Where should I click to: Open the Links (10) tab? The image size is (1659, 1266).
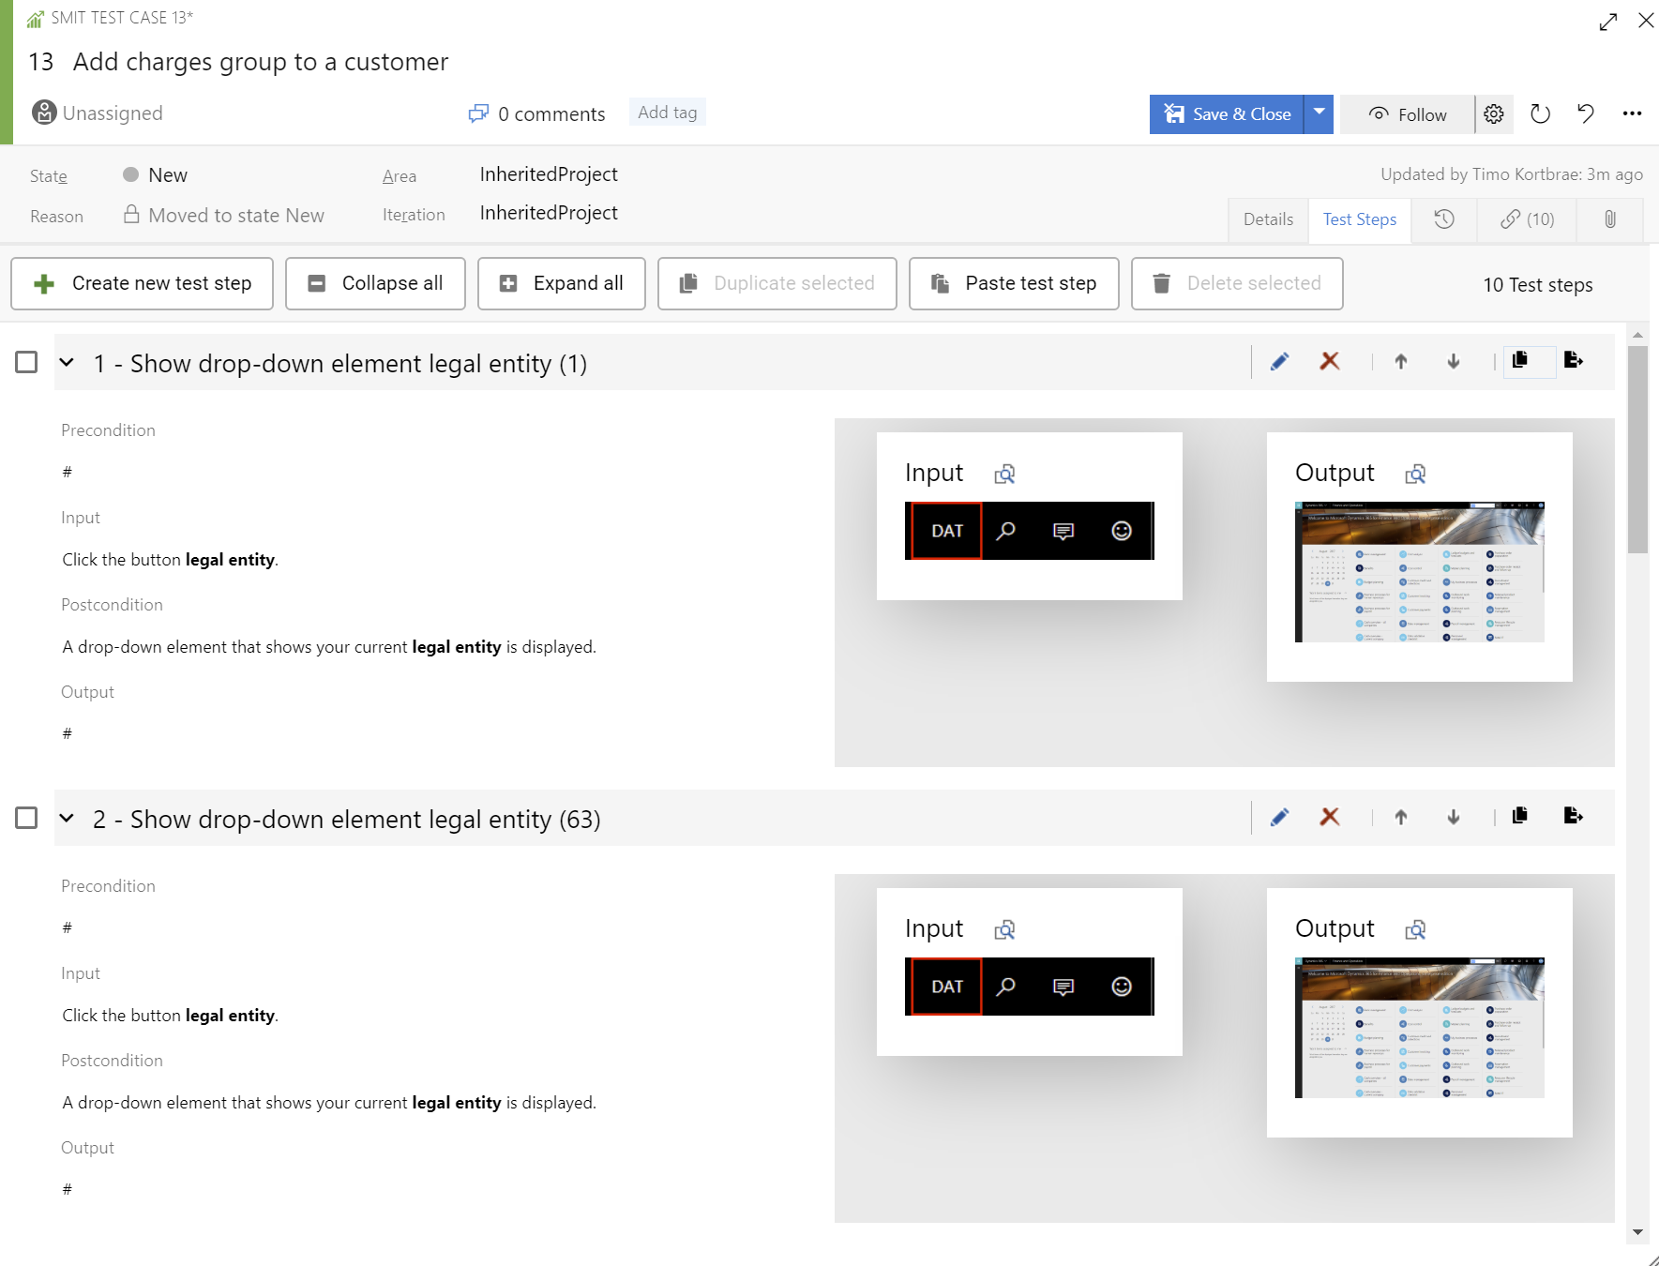click(x=1527, y=219)
